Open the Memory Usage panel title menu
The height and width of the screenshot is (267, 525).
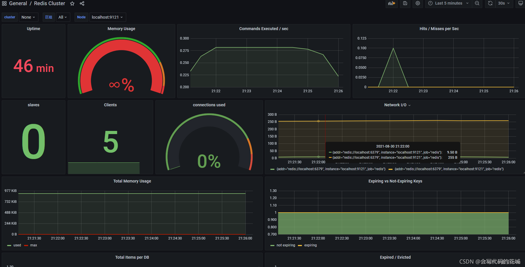point(121,29)
